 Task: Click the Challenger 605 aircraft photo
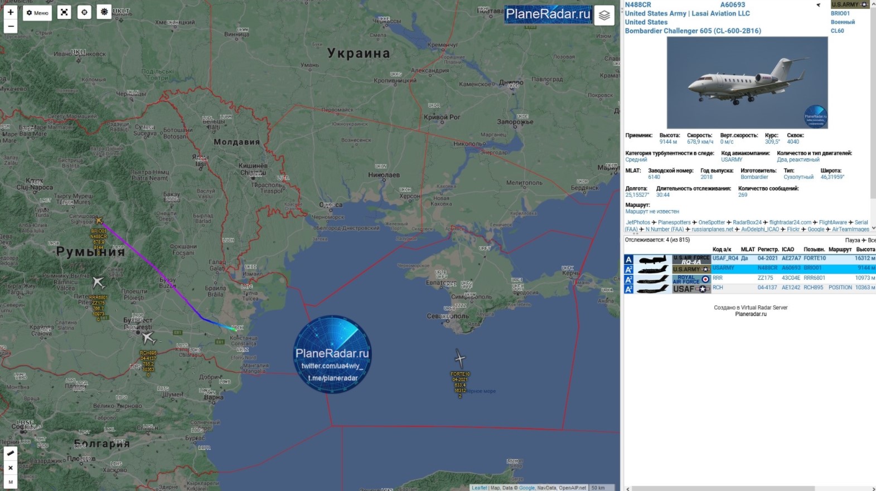(x=747, y=83)
